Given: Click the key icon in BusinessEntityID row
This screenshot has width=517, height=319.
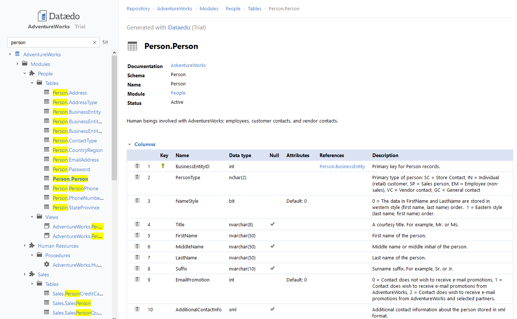Looking at the screenshot, I should click(x=162, y=166).
